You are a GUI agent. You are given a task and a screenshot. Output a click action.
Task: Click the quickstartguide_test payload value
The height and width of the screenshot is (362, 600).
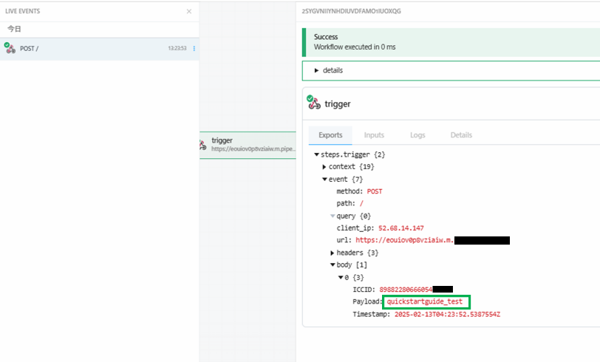coord(426,301)
